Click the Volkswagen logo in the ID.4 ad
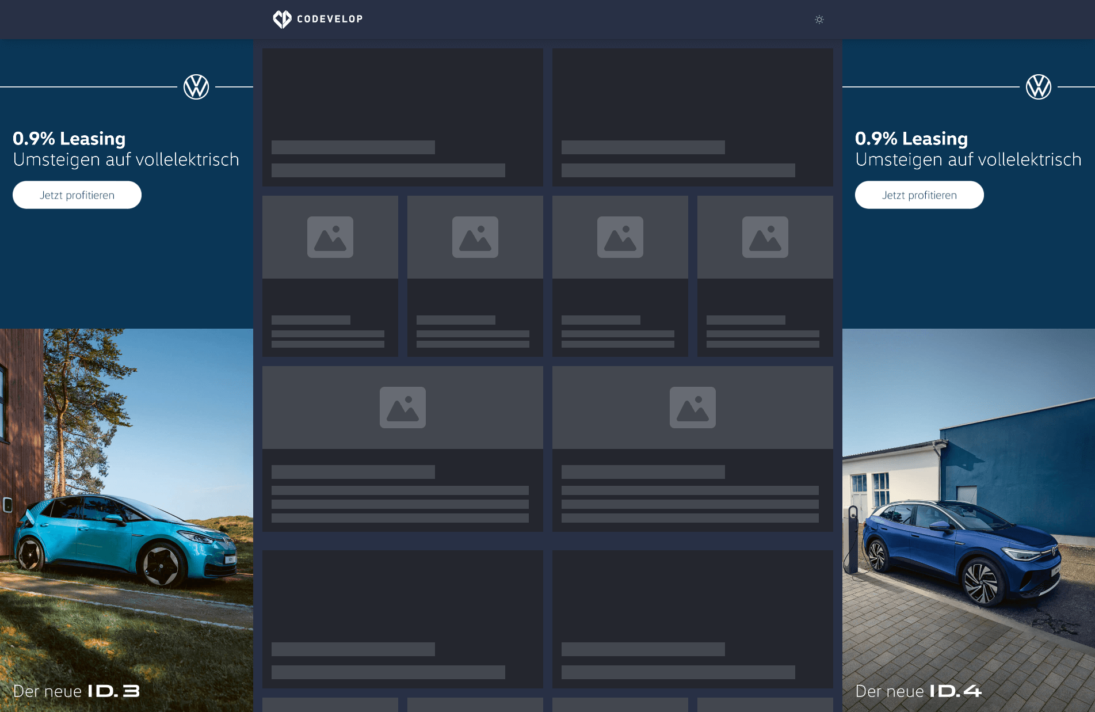Screen dimensions: 1095x712 click(x=1039, y=87)
